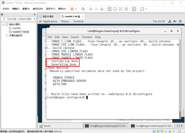This screenshot has height=133, width=185.
Task: Click the GNOME power icon in top bar
Action: (180, 21)
